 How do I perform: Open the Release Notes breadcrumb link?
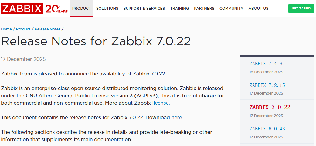click(47, 29)
